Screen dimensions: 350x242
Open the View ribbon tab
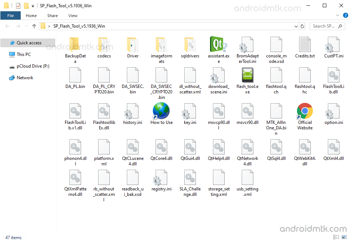point(73,16)
